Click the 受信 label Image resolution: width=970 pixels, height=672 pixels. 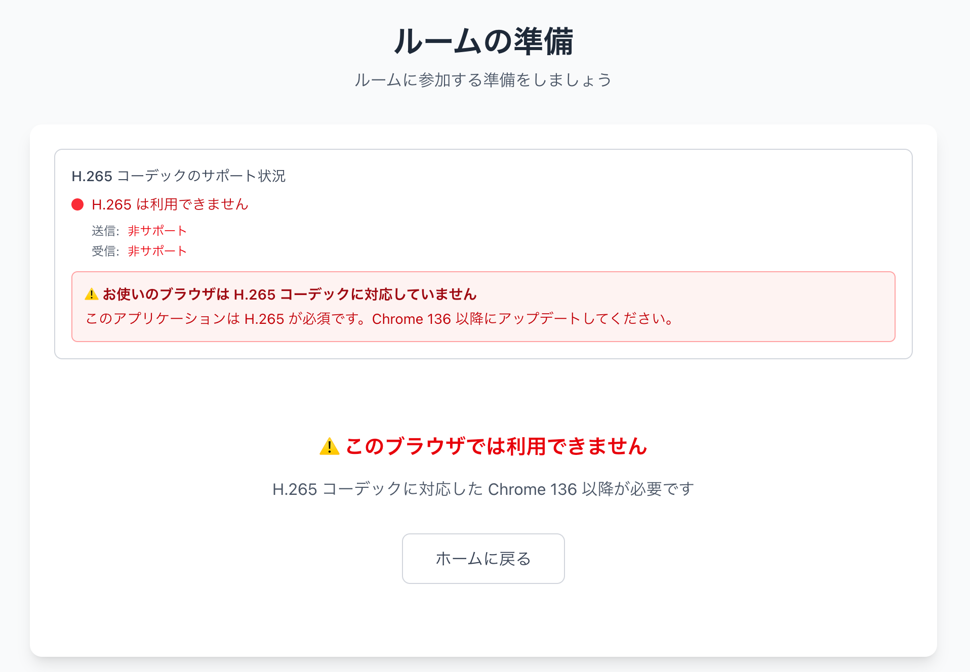105,251
